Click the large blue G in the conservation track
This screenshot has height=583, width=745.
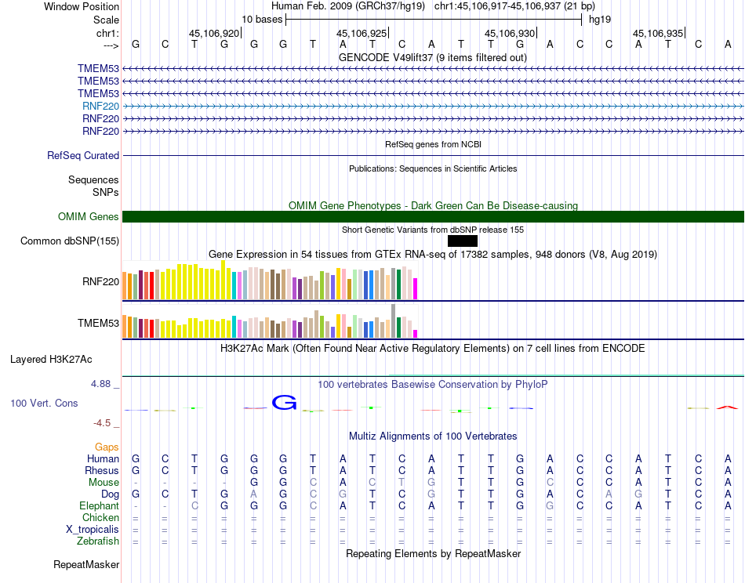tap(284, 403)
